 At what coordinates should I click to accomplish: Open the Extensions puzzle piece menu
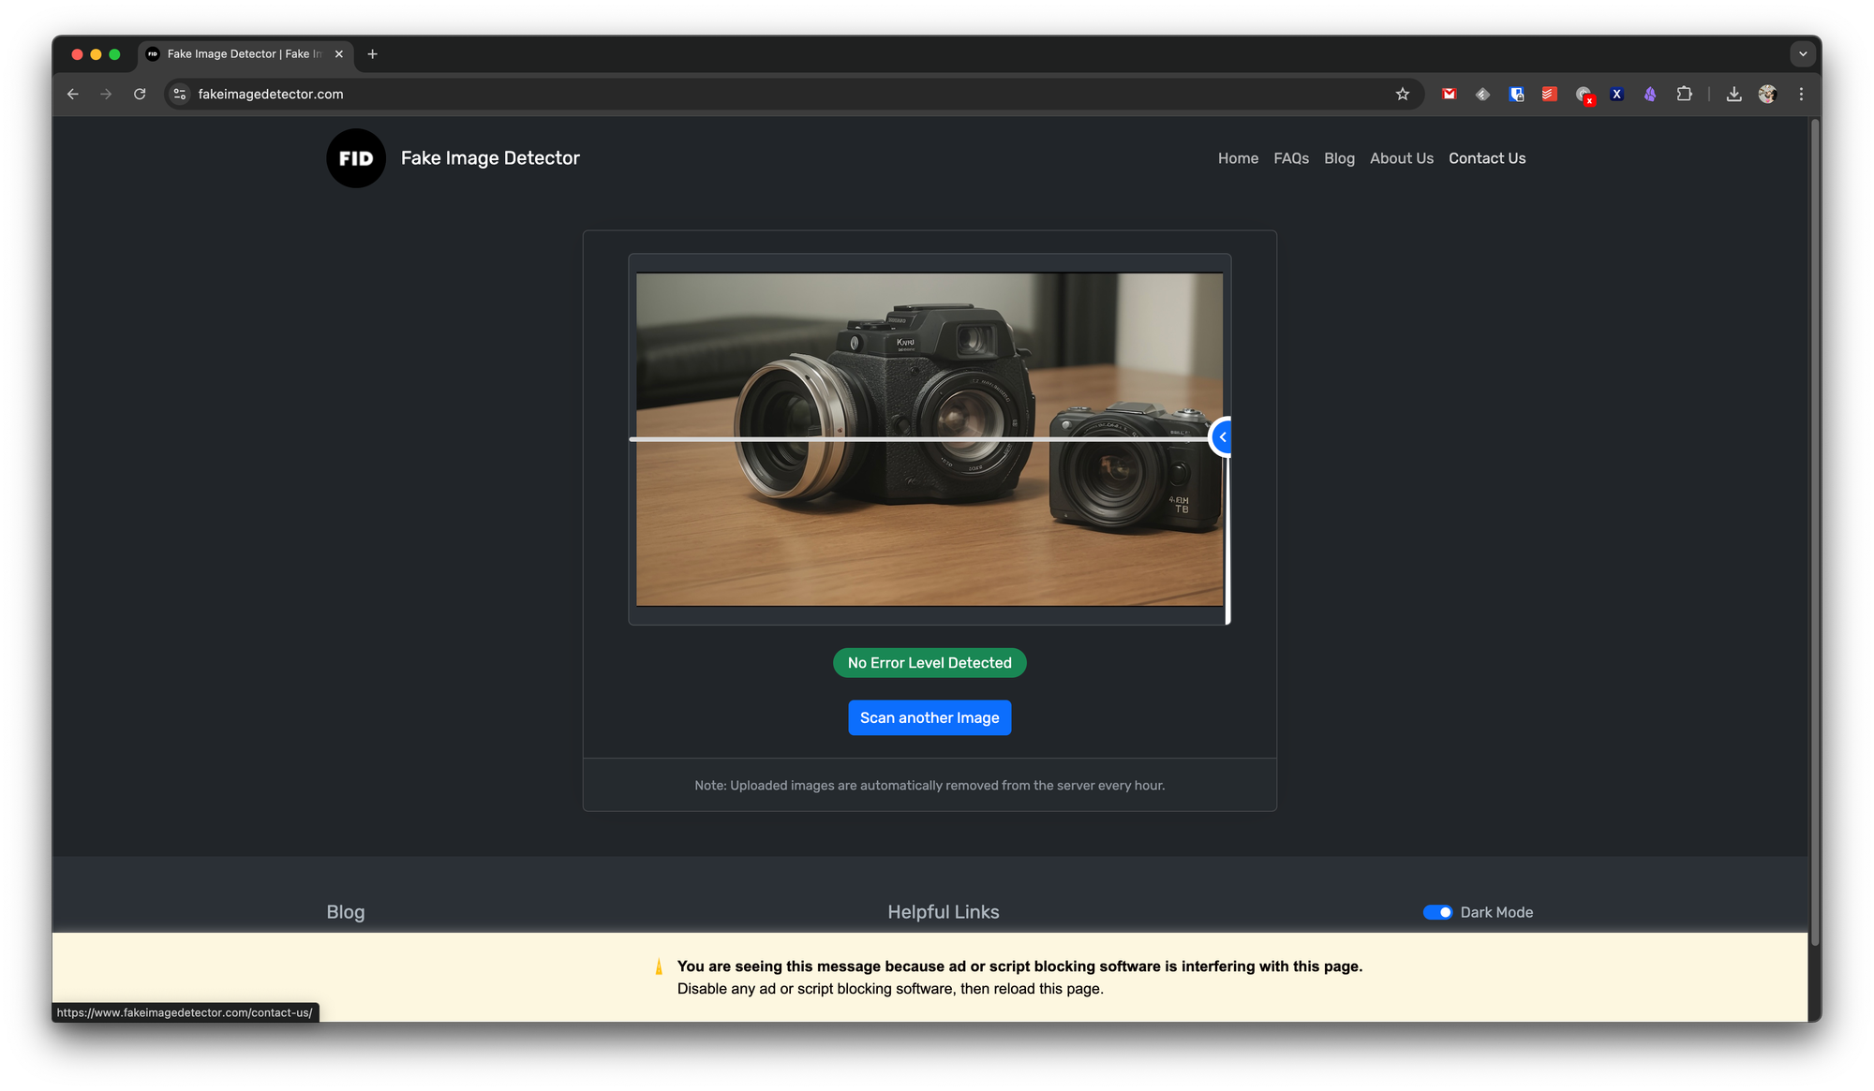coord(1684,94)
